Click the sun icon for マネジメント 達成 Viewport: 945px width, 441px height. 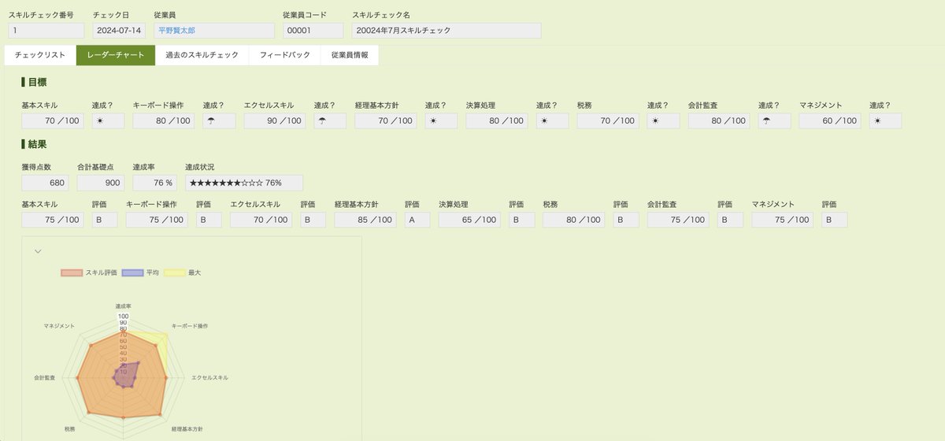[876, 121]
